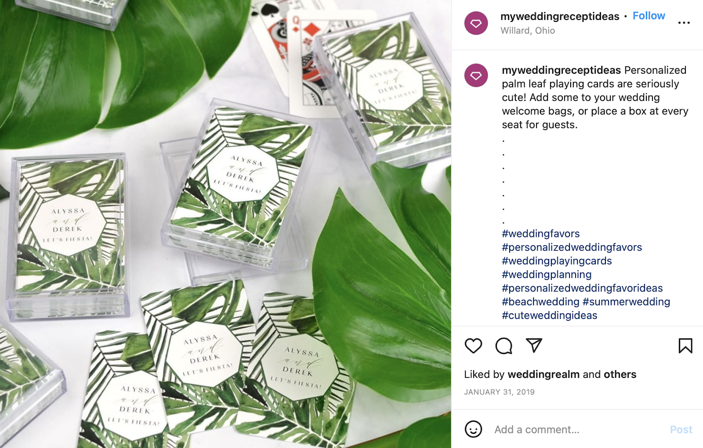Open the Willard, Ohio location link
The image size is (703, 448).
[527, 31]
